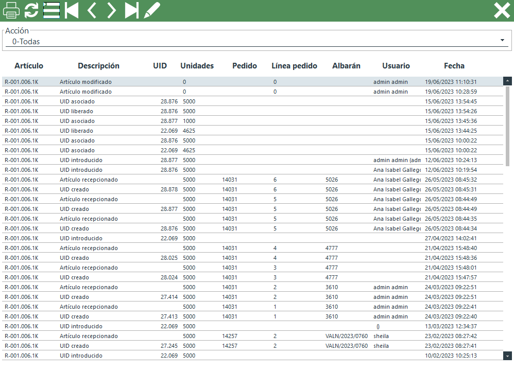514x372 pixels.
Task: Click the Usuario column header
Action: click(396, 66)
